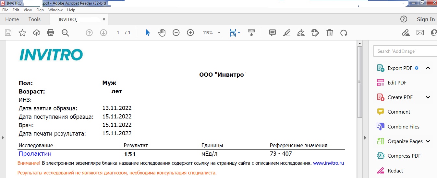437x178 pixels.
Task: Expand the Create PDF options
Action: tap(428, 97)
